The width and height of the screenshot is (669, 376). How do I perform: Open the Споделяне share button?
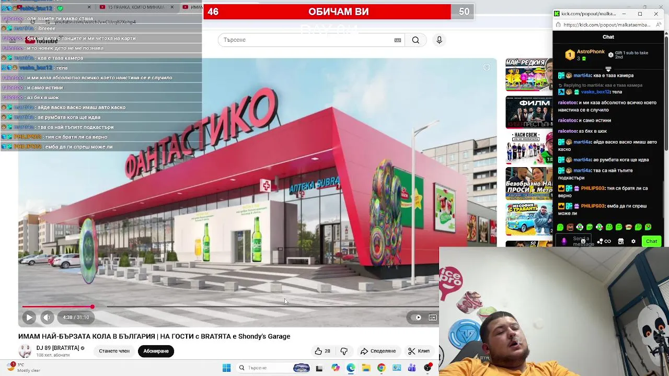tap(378, 351)
